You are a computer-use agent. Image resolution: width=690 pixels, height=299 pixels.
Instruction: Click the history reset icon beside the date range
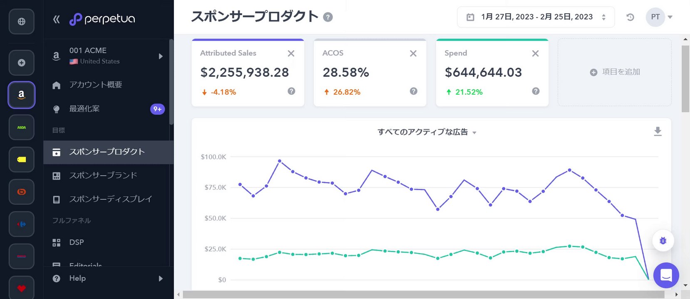click(x=630, y=17)
